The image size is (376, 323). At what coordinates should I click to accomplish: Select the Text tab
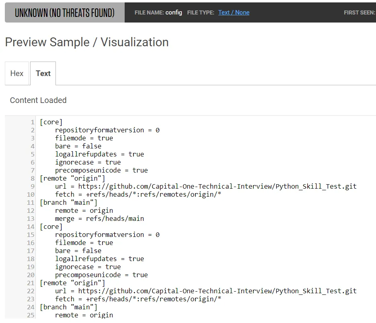click(x=43, y=73)
